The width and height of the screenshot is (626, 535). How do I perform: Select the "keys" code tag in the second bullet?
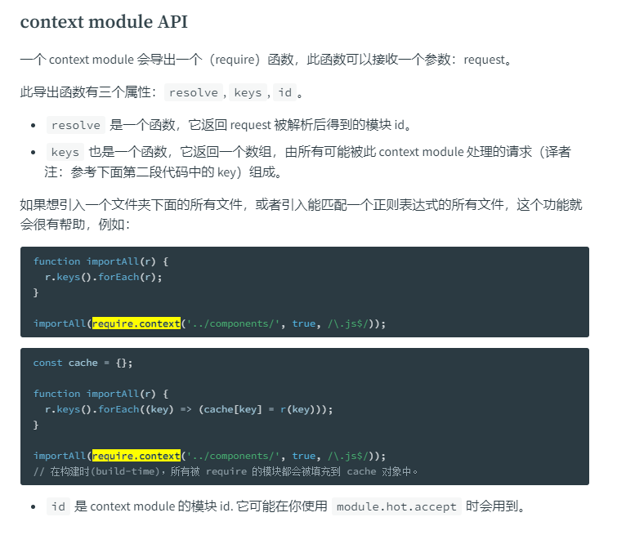click(65, 152)
